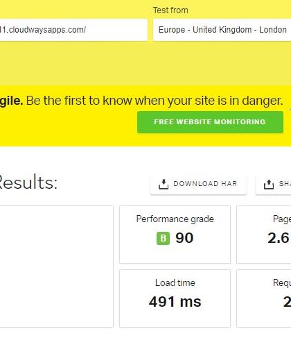This screenshot has width=291, height=338.
Task: Select the cut-off requests count number
Action: click(287, 302)
